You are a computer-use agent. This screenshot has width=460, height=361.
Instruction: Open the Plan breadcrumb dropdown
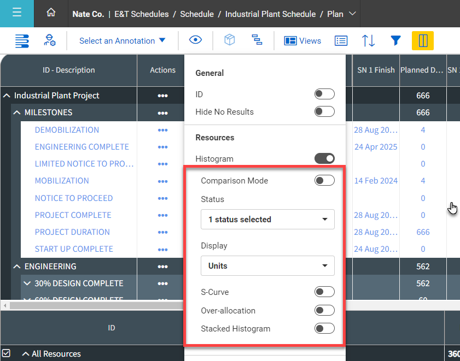pos(352,14)
